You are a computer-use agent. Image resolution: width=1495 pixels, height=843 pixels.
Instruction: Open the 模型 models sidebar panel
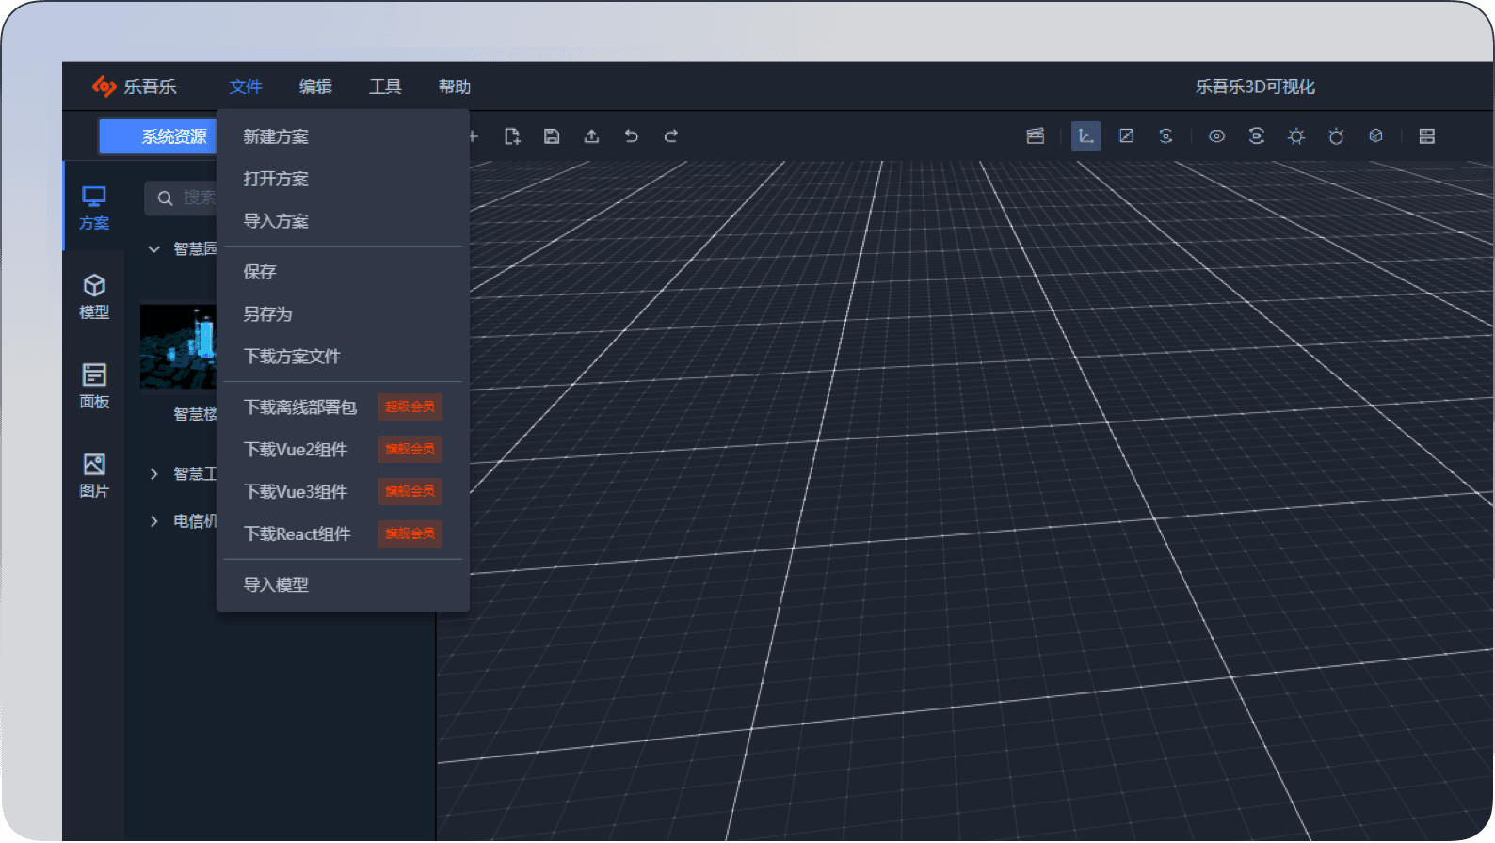(x=94, y=296)
